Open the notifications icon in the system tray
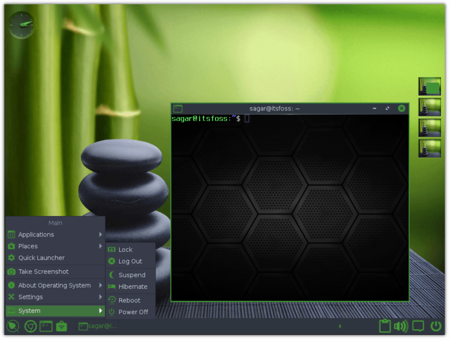Viewport: 450px width, 340px height. (x=418, y=326)
